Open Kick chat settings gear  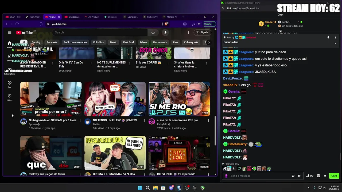coord(325,176)
